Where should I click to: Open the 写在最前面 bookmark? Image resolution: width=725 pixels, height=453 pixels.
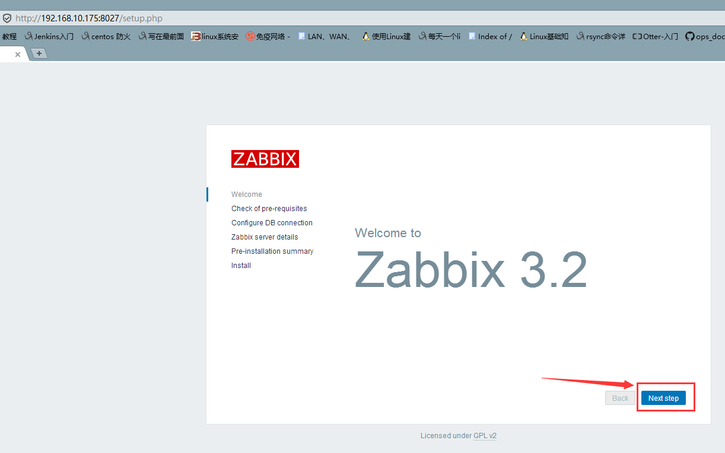161,36
